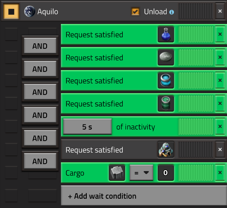Click the Cargo count value field showing 0
The height and width of the screenshot is (208, 227).
click(166, 172)
